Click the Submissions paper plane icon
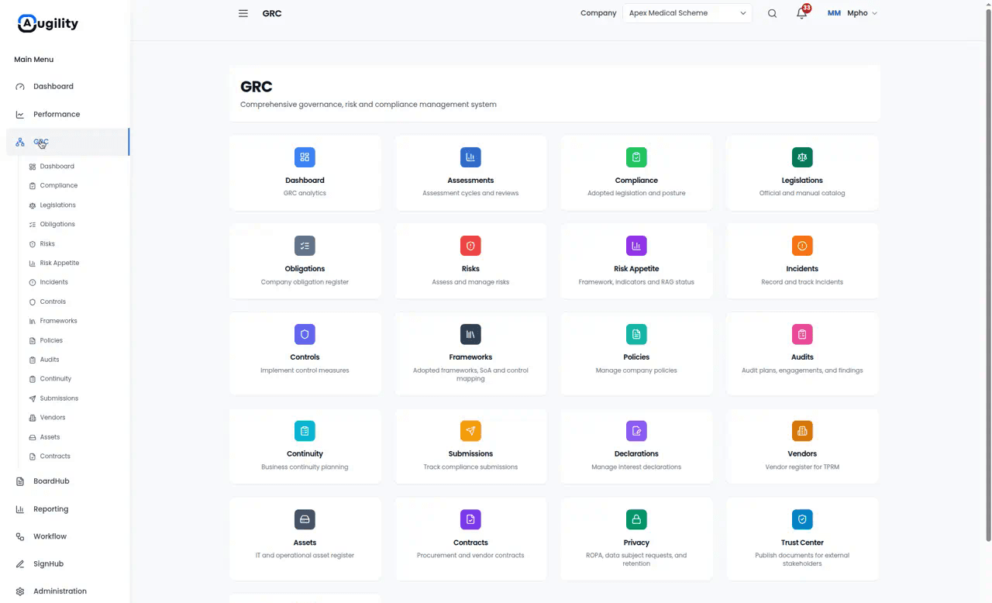This screenshot has width=992, height=603. point(470,431)
